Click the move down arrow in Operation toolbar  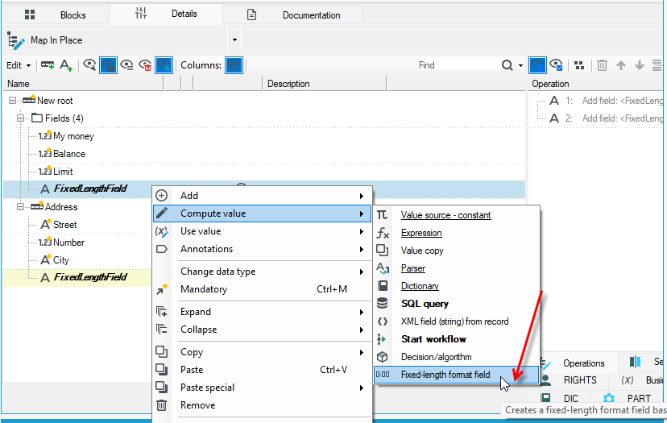[640, 65]
